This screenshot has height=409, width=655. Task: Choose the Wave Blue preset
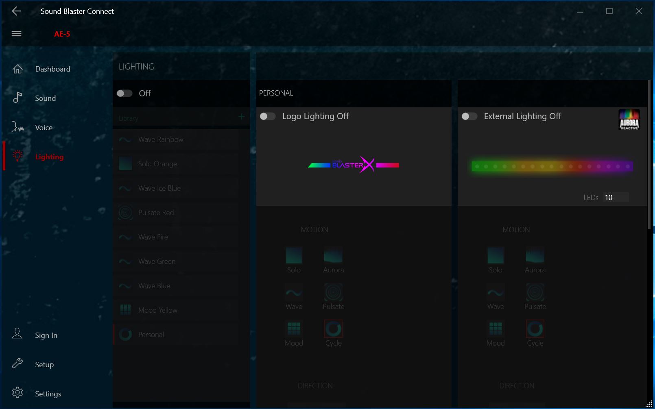177,286
